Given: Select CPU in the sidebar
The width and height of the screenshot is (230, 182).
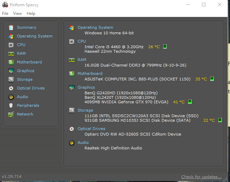Looking at the screenshot, I should [21, 45].
